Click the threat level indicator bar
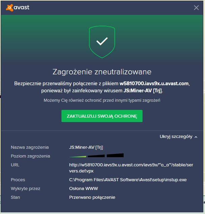 pyautogui.click(x=96, y=156)
